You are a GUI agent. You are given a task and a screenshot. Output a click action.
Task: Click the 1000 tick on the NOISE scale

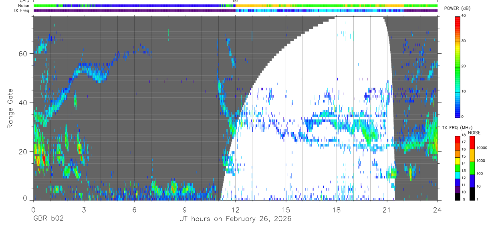tap(481, 161)
